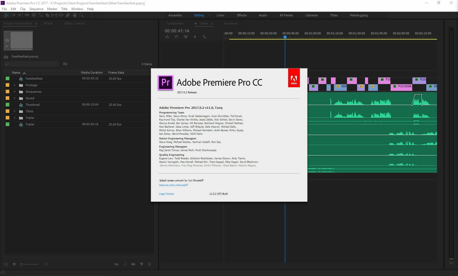Select the Pen tool
The height and width of the screenshot is (276, 458).
[68, 15]
